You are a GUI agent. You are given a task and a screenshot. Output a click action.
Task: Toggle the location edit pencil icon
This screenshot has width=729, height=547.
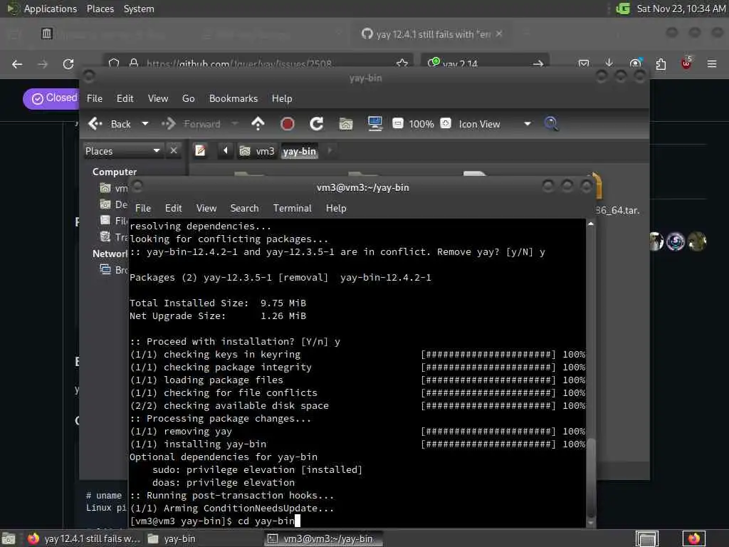[x=200, y=151]
